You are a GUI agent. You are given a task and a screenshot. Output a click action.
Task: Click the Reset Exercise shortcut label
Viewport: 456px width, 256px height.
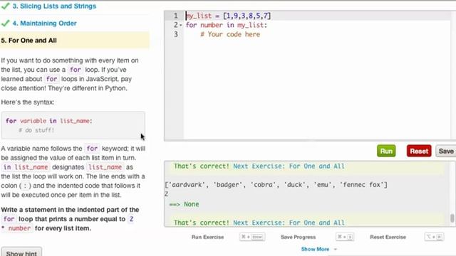click(x=388, y=237)
